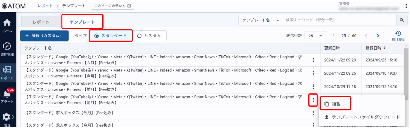Switch to the レポート tab
The height and width of the screenshot is (128, 410).
point(41,22)
